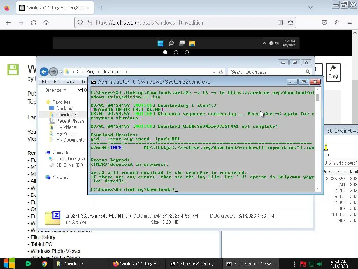Go back in Downloads Explorer window

pos(44,72)
